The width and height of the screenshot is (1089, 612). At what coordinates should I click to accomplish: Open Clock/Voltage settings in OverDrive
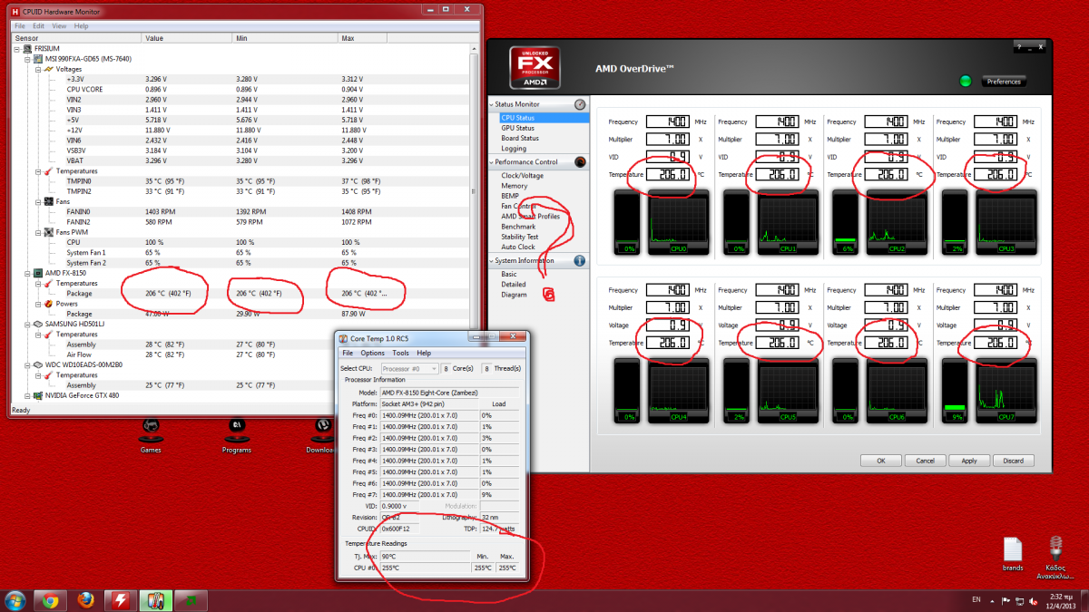click(523, 175)
